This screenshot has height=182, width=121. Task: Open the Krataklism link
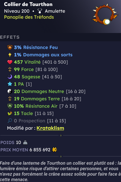pyautogui.click(x=50, y=128)
